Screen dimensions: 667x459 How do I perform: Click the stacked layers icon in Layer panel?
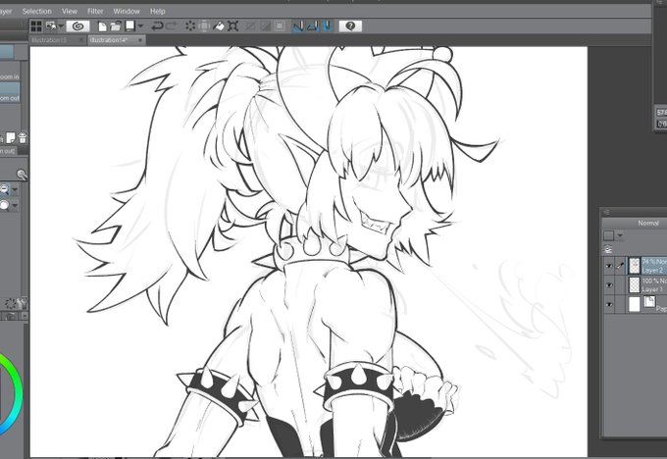(x=608, y=249)
